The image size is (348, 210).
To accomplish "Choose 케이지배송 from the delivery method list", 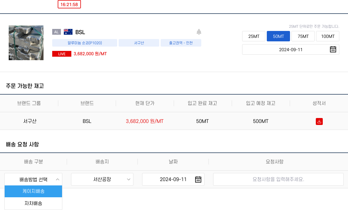I will (33, 191).
